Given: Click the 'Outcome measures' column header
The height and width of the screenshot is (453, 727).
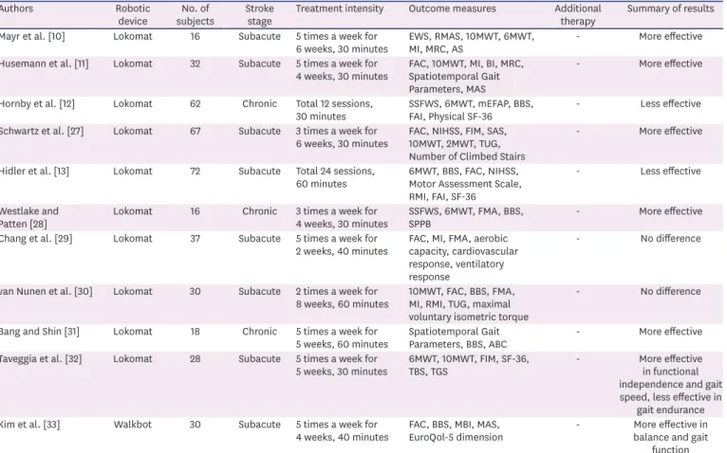Looking at the screenshot, I should coord(452,9).
